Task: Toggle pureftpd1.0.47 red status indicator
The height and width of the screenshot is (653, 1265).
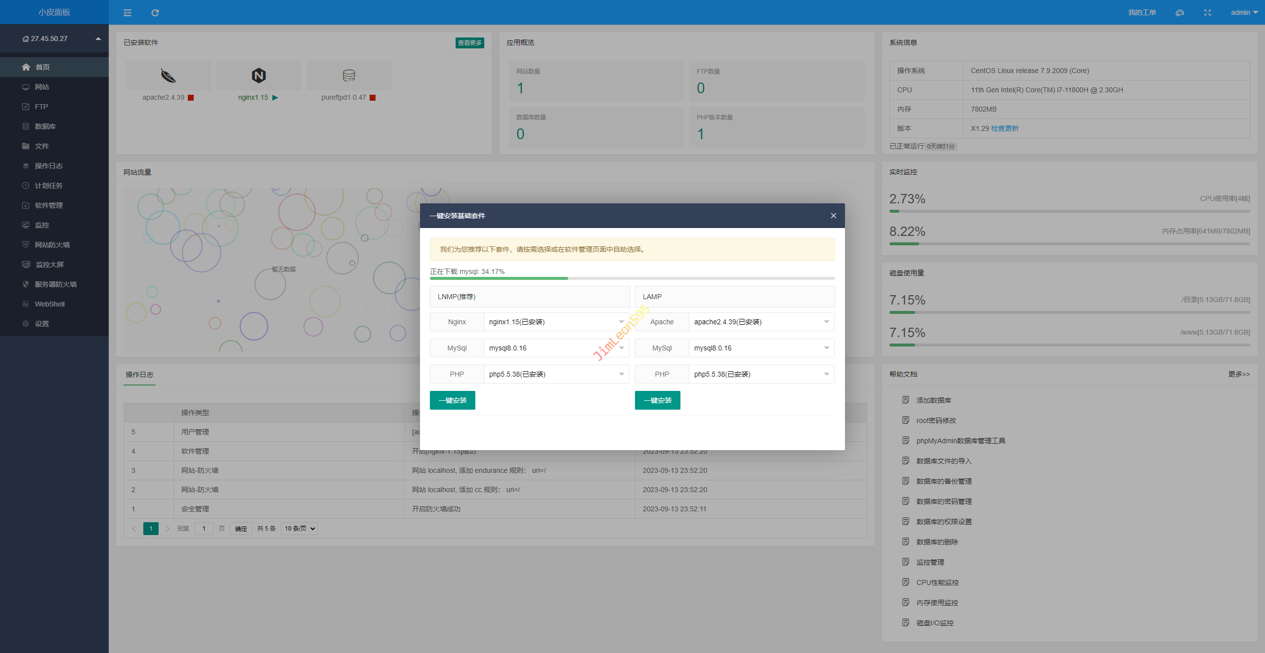Action: [x=373, y=98]
